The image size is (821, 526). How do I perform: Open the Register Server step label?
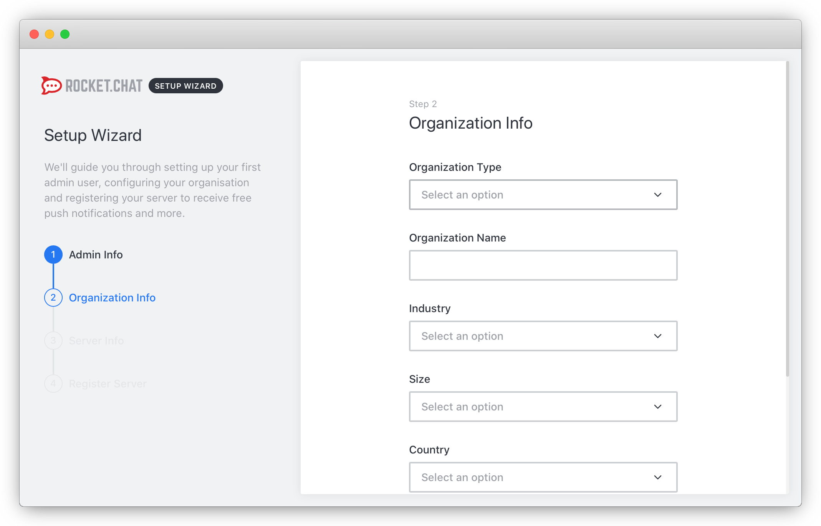tap(108, 384)
